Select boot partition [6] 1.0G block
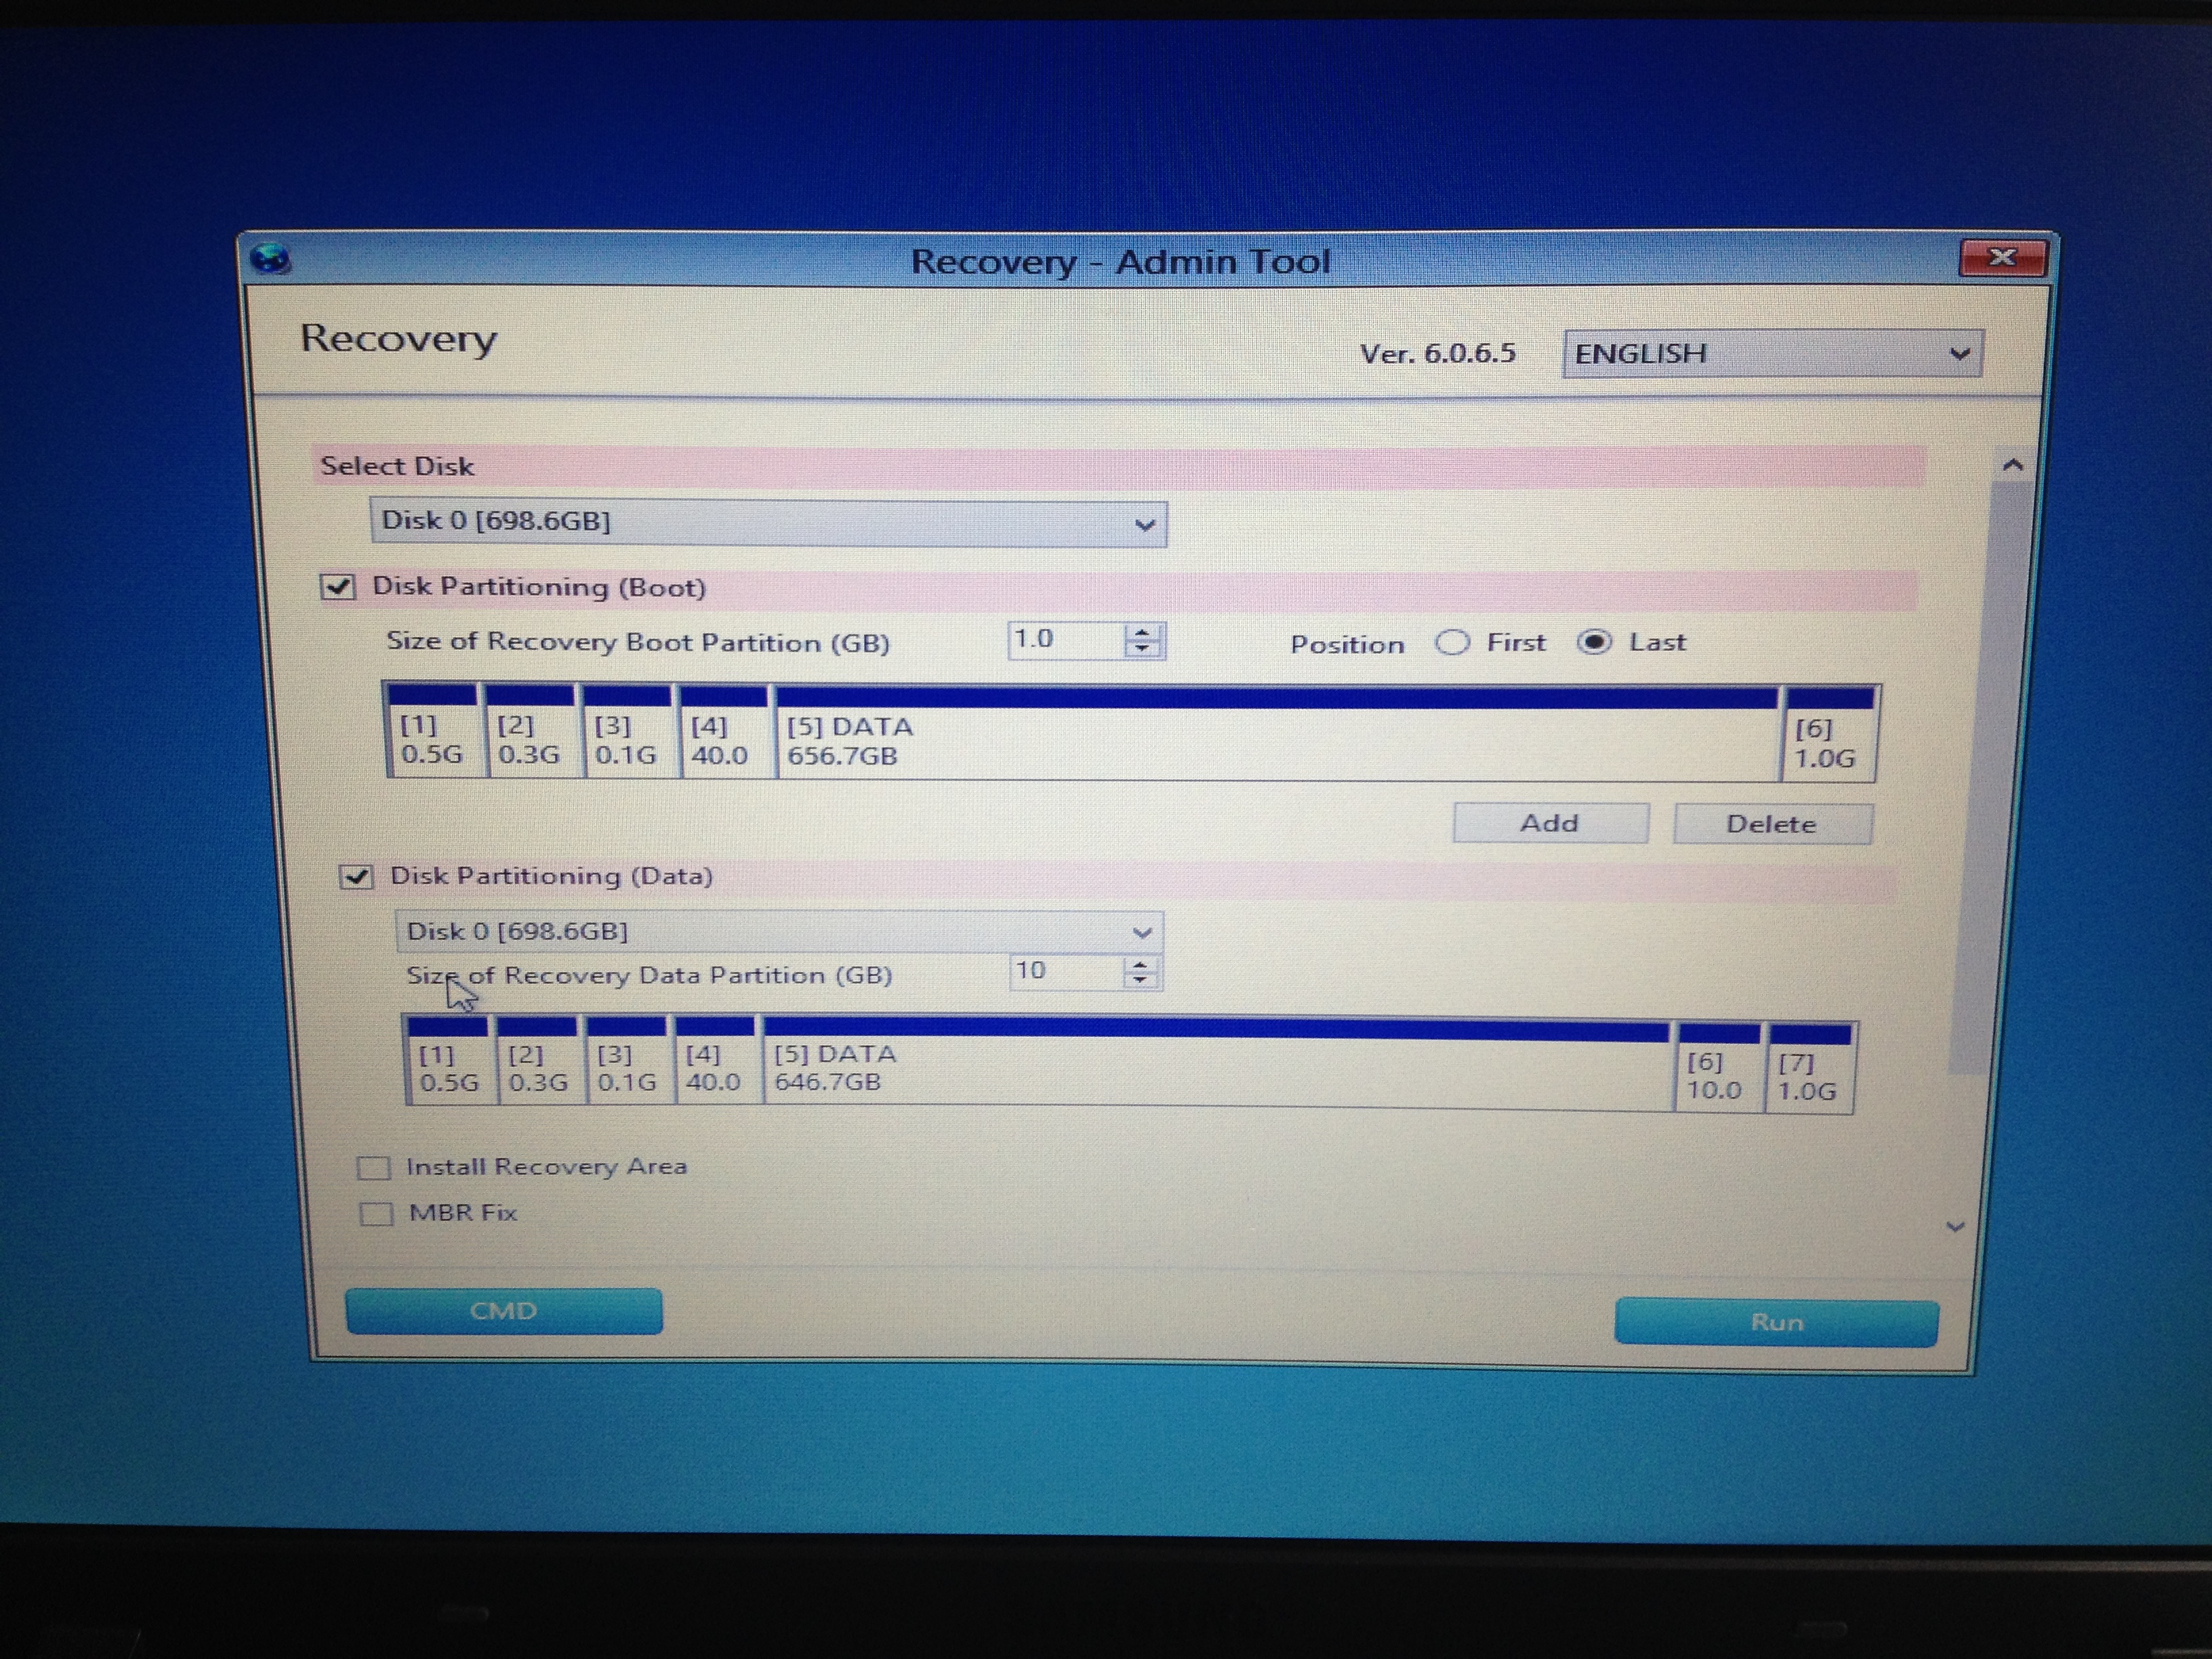This screenshot has width=2212, height=1659. (1830, 735)
